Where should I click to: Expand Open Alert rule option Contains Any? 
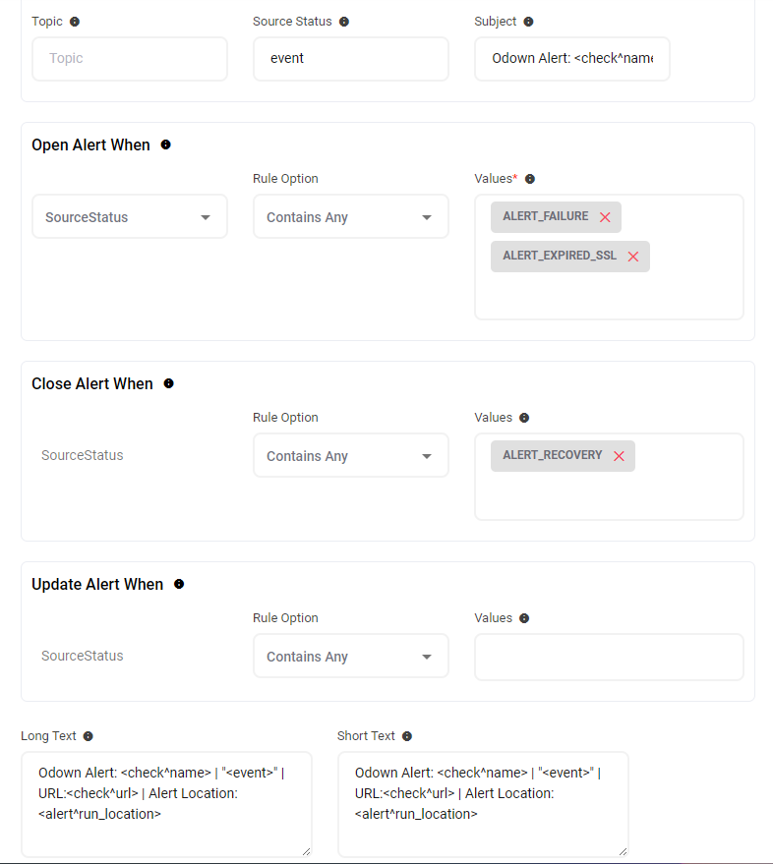tap(351, 217)
